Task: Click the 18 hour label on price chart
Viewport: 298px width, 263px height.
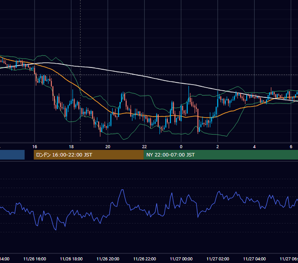Action: [x=71, y=147]
